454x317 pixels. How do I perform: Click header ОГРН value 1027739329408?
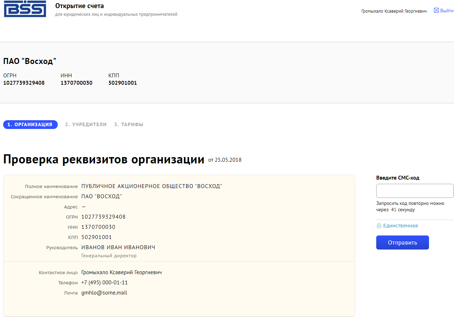pos(24,83)
